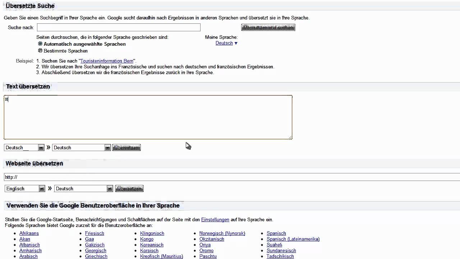This screenshot has height=259, width=460.
Task: Choose Griechisch language link
Action: (x=96, y=256)
